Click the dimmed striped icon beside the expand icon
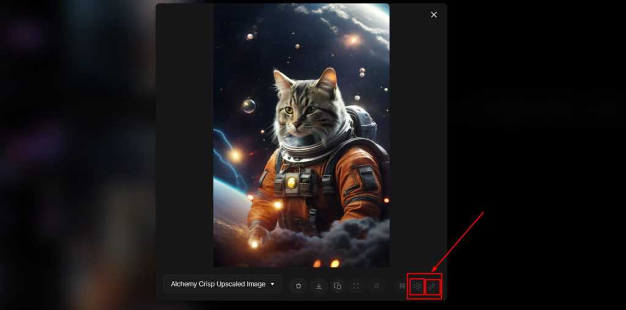Screen dimensions: 626x310 tap(377, 286)
